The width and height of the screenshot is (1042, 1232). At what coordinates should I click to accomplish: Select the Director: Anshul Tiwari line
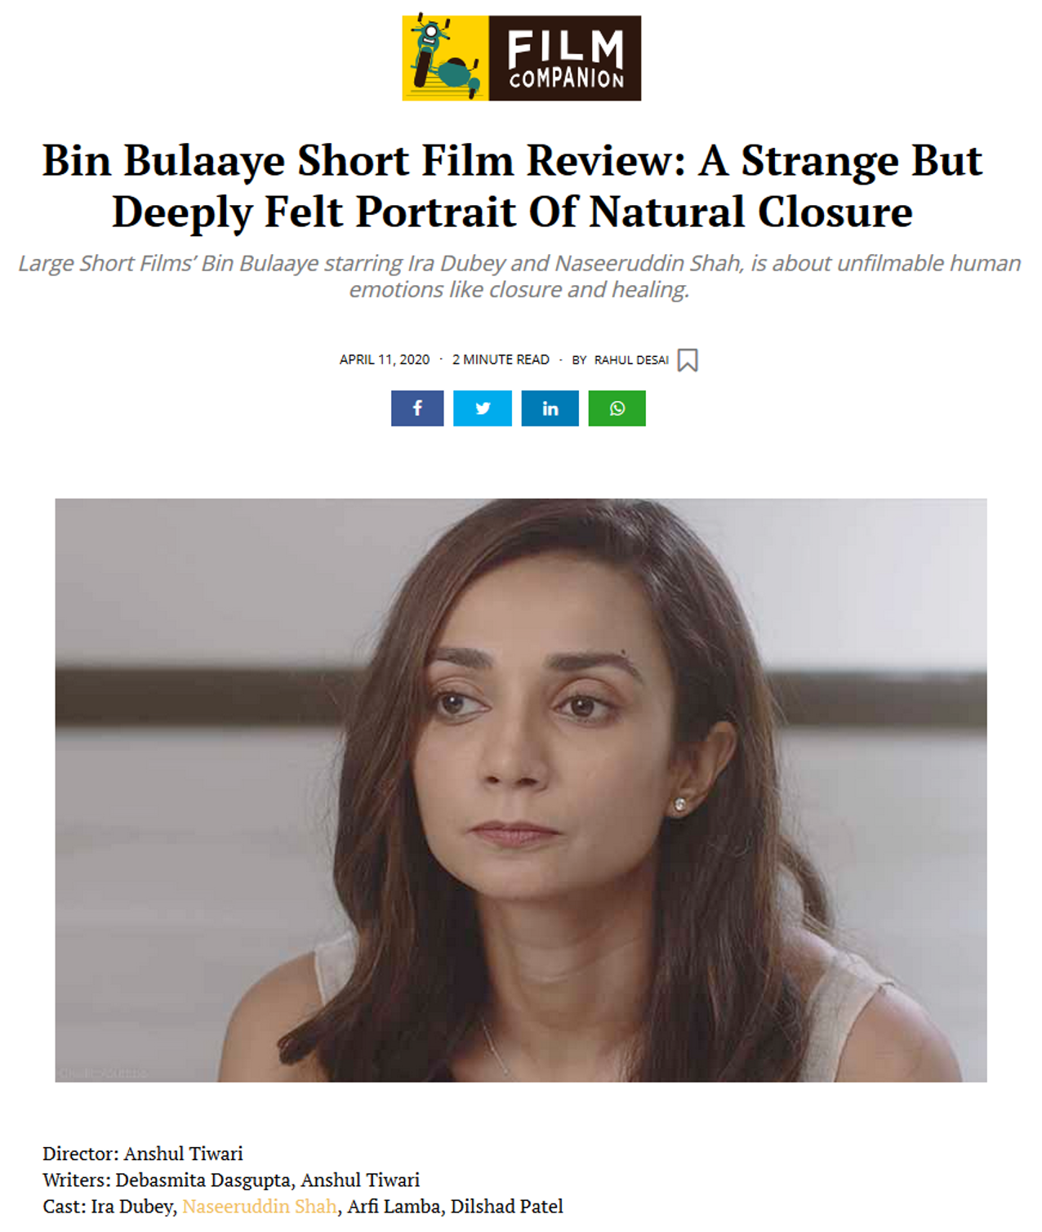coord(143,1154)
